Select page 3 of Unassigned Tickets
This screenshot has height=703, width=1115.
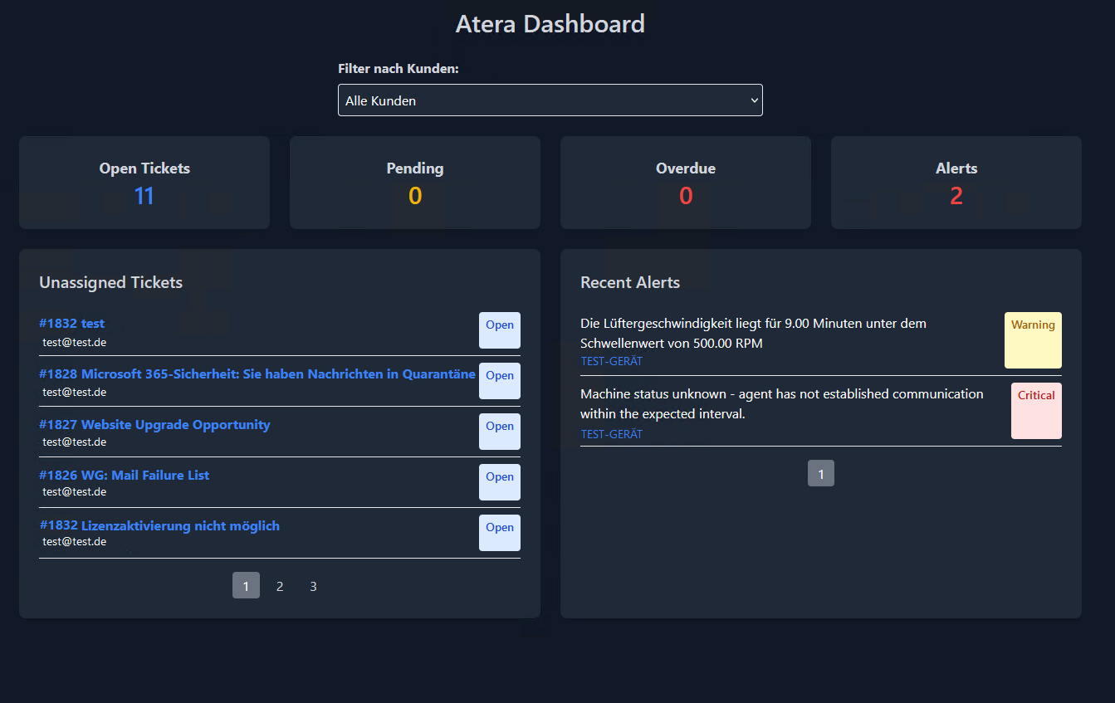[312, 585]
